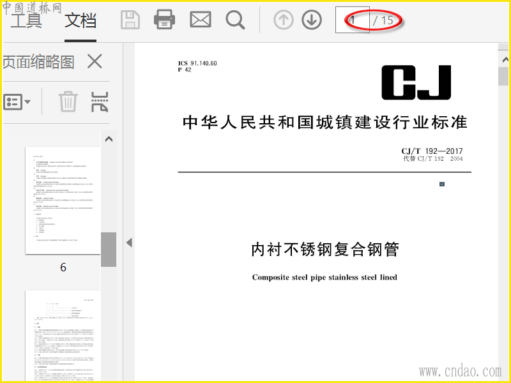The height and width of the screenshot is (383, 511).
Task: Select the thumbnail below page 6
Action: (x=63, y=336)
